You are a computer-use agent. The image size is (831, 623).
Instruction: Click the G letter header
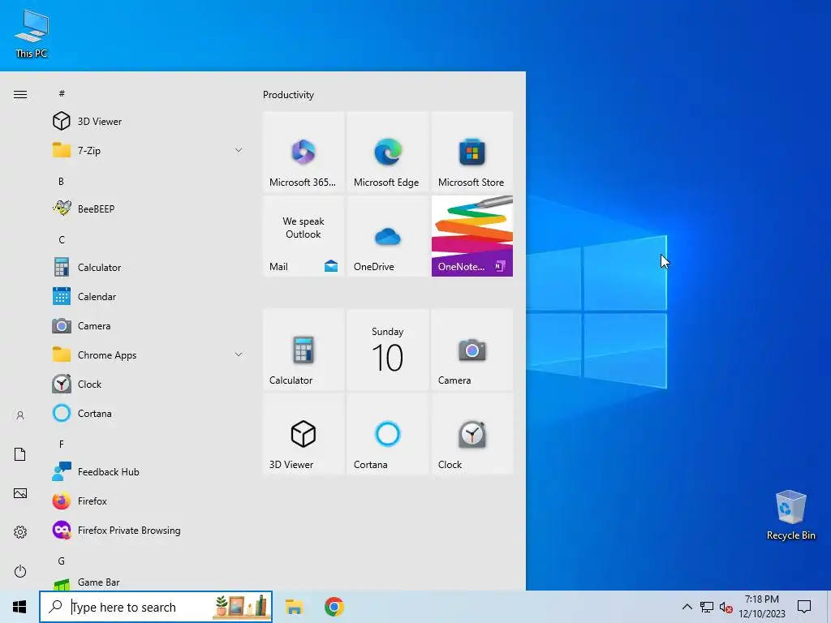pyautogui.click(x=62, y=561)
